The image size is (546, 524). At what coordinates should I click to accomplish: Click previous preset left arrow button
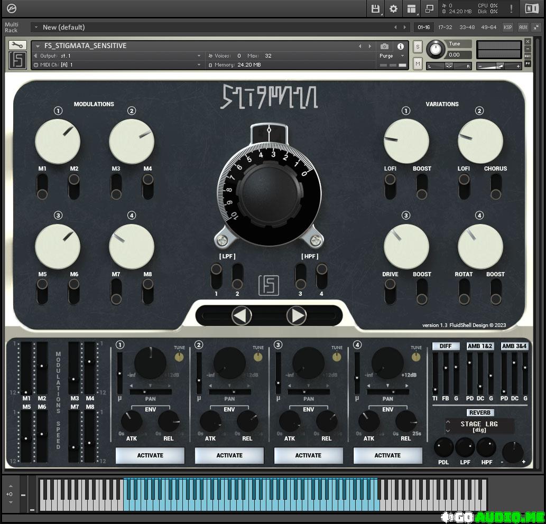pos(242,315)
